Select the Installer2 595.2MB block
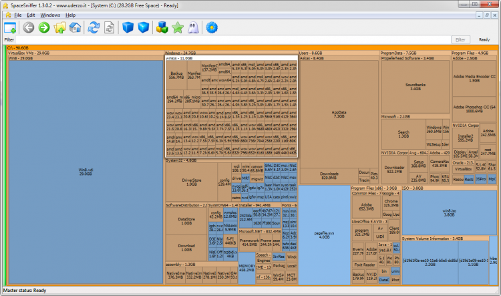This screenshot has width=501, height=296. (x=465, y=138)
